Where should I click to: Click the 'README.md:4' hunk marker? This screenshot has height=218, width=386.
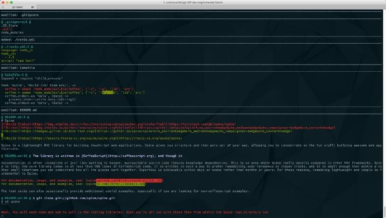[15, 117]
